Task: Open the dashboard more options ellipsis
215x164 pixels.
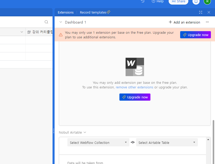Action: click(x=207, y=22)
